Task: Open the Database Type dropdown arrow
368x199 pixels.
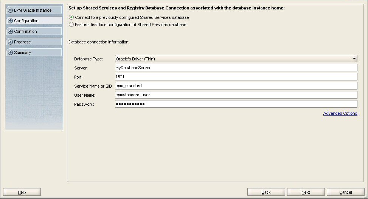Action: (354, 59)
